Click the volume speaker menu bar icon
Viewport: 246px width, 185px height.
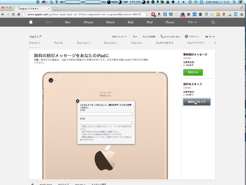pyautogui.click(x=184, y=2)
